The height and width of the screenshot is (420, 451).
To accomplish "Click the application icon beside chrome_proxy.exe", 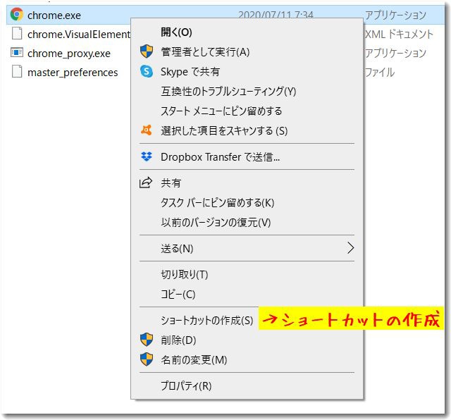I will (x=17, y=53).
